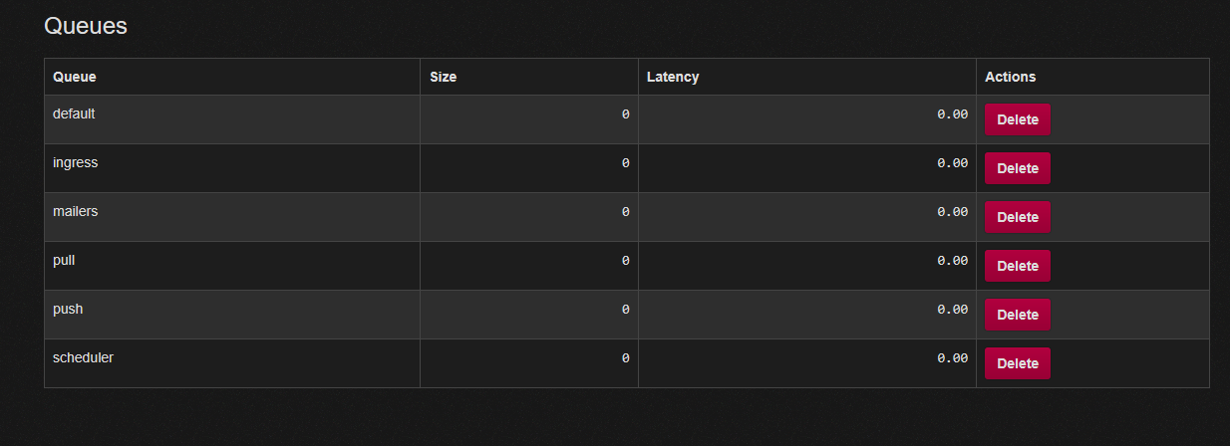The image size is (1230, 446).
Task: Open the ingress queue name
Action: click(75, 162)
